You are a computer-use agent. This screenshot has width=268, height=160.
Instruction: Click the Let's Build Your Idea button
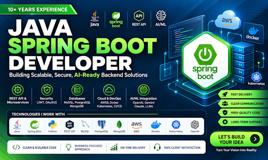pos(236,139)
